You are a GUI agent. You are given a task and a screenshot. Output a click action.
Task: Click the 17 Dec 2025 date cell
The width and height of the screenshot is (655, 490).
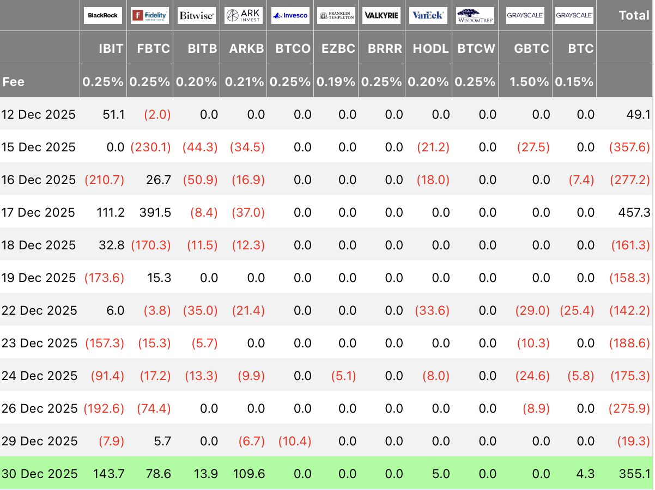tap(38, 212)
